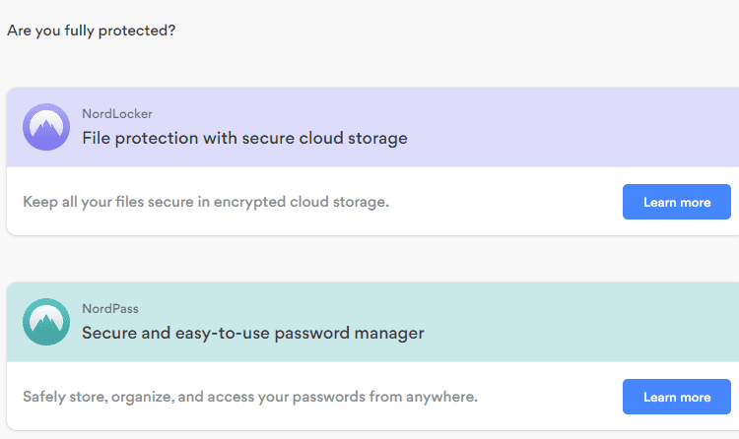Open Learn more for NordLocker cloud storage

[676, 202]
